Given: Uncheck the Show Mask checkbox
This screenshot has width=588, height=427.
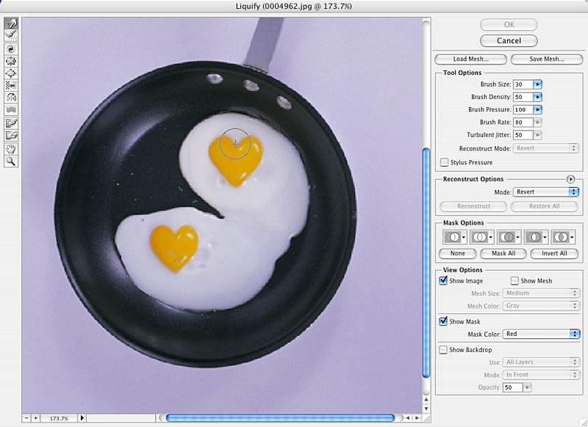Looking at the screenshot, I should pos(443,321).
